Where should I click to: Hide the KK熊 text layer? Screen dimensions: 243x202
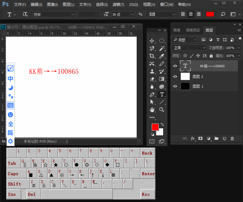coord(175,66)
